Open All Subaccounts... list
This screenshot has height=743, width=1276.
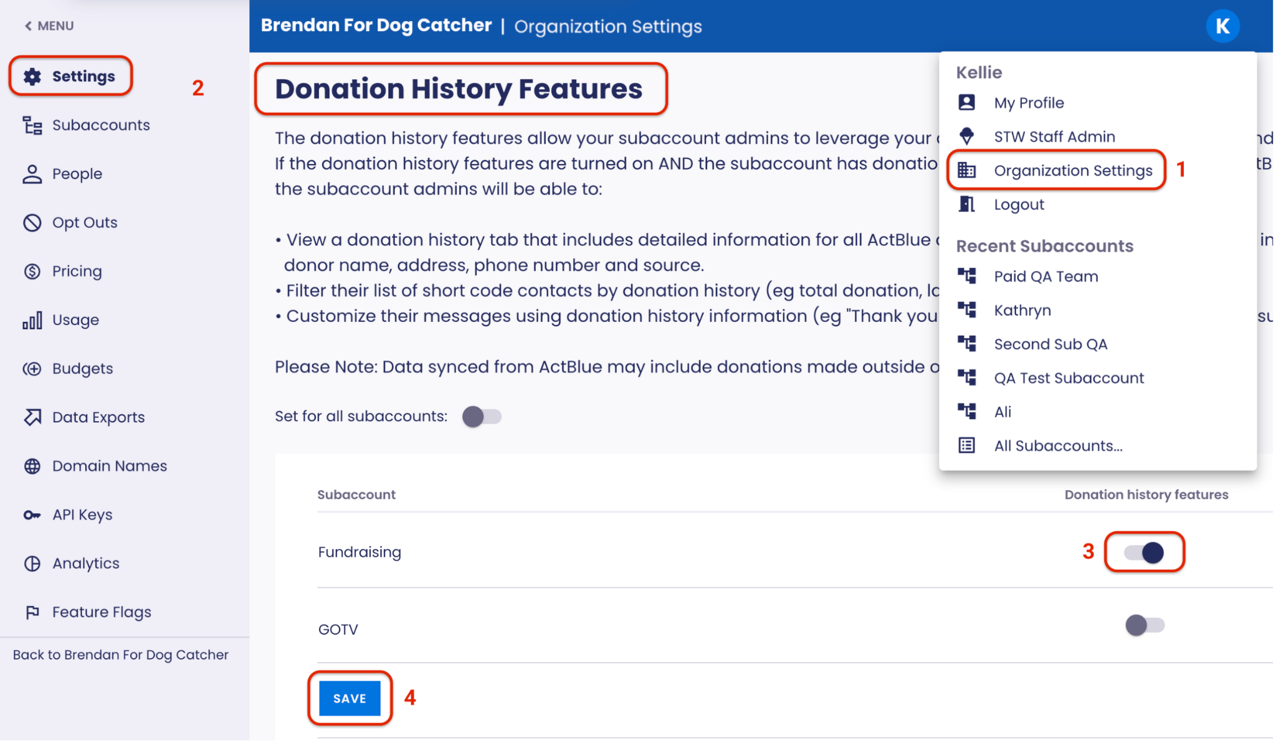(1057, 446)
